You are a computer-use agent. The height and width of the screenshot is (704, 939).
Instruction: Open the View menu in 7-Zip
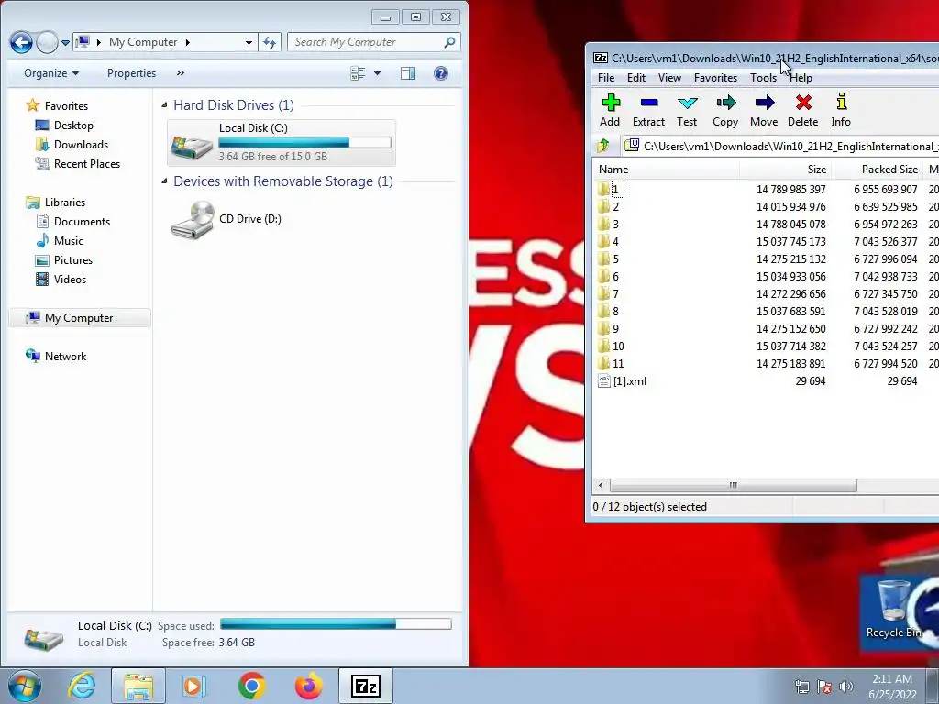(669, 78)
